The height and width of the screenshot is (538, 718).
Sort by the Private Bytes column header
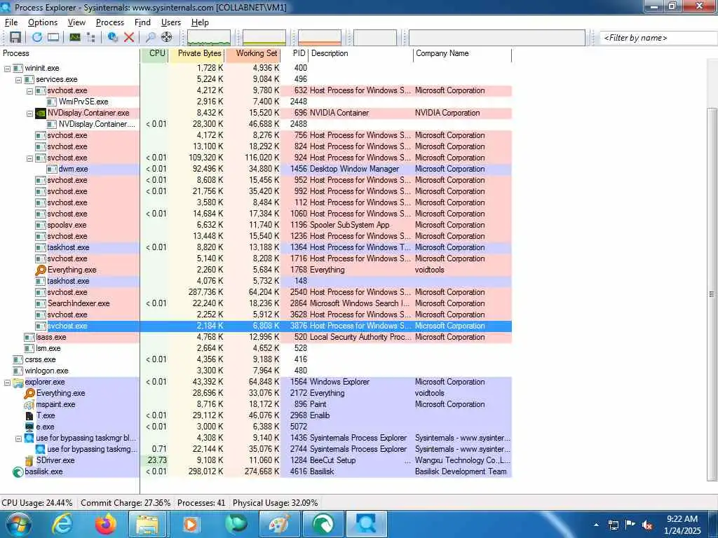click(196, 53)
